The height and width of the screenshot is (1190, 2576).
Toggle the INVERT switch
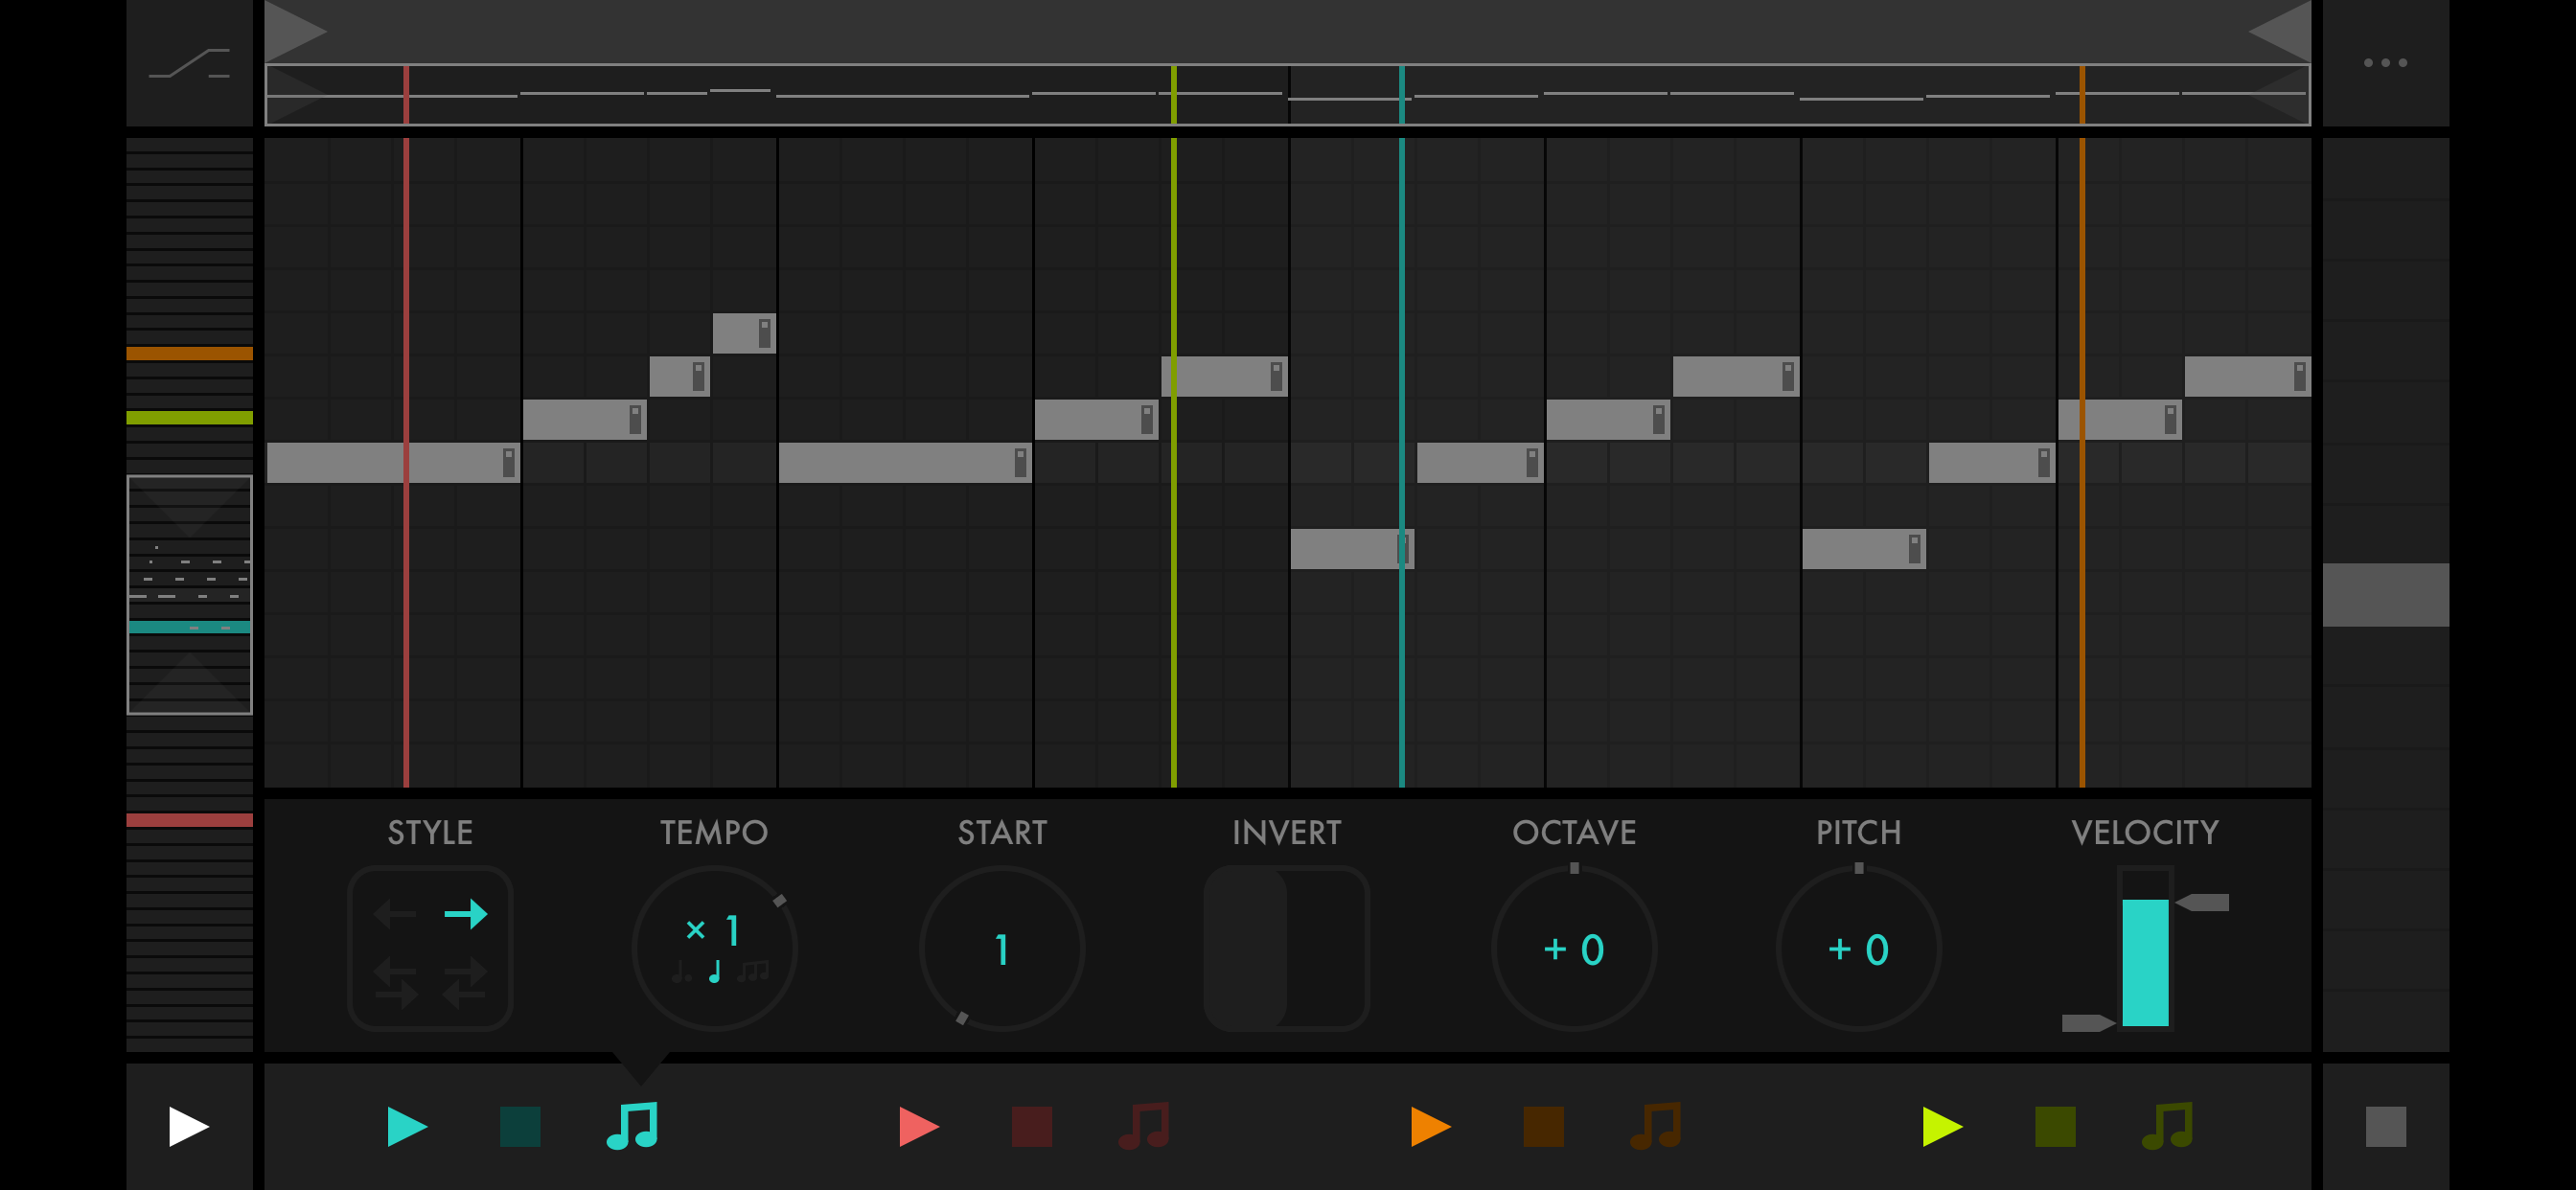1286,948
